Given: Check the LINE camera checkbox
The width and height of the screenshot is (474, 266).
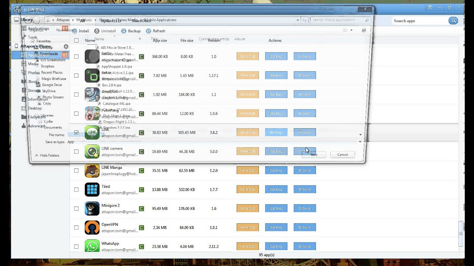Looking at the screenshot, I should coord(76,151).
